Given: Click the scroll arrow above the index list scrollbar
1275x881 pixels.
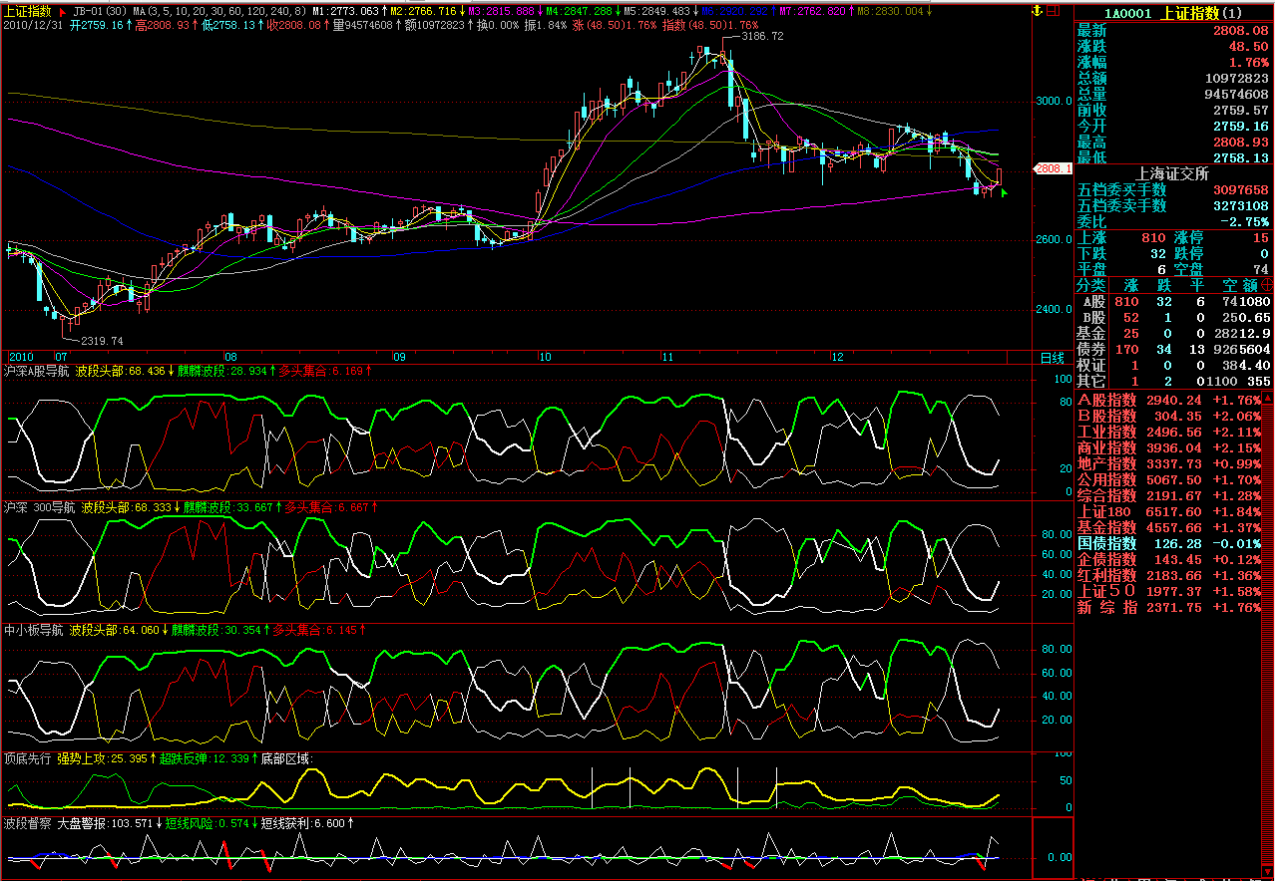Looking at the screenshot, I should coord(1267,399).
